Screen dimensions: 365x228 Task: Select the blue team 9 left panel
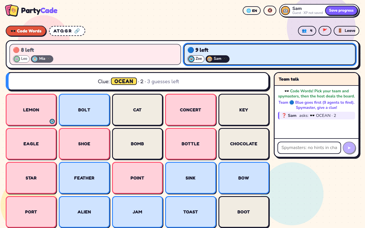point(270,54)
